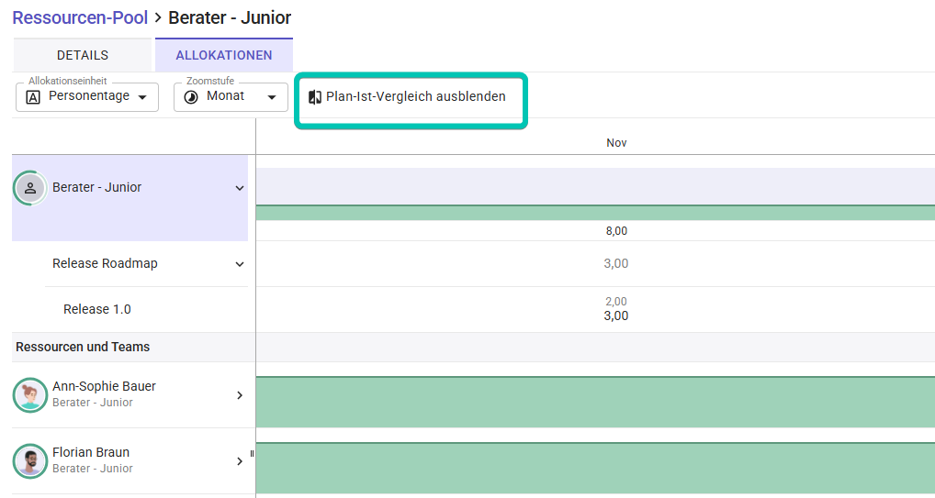
Task: Click Ann-Sophie Bauer's green allocation bar
Action: (595, 402)
